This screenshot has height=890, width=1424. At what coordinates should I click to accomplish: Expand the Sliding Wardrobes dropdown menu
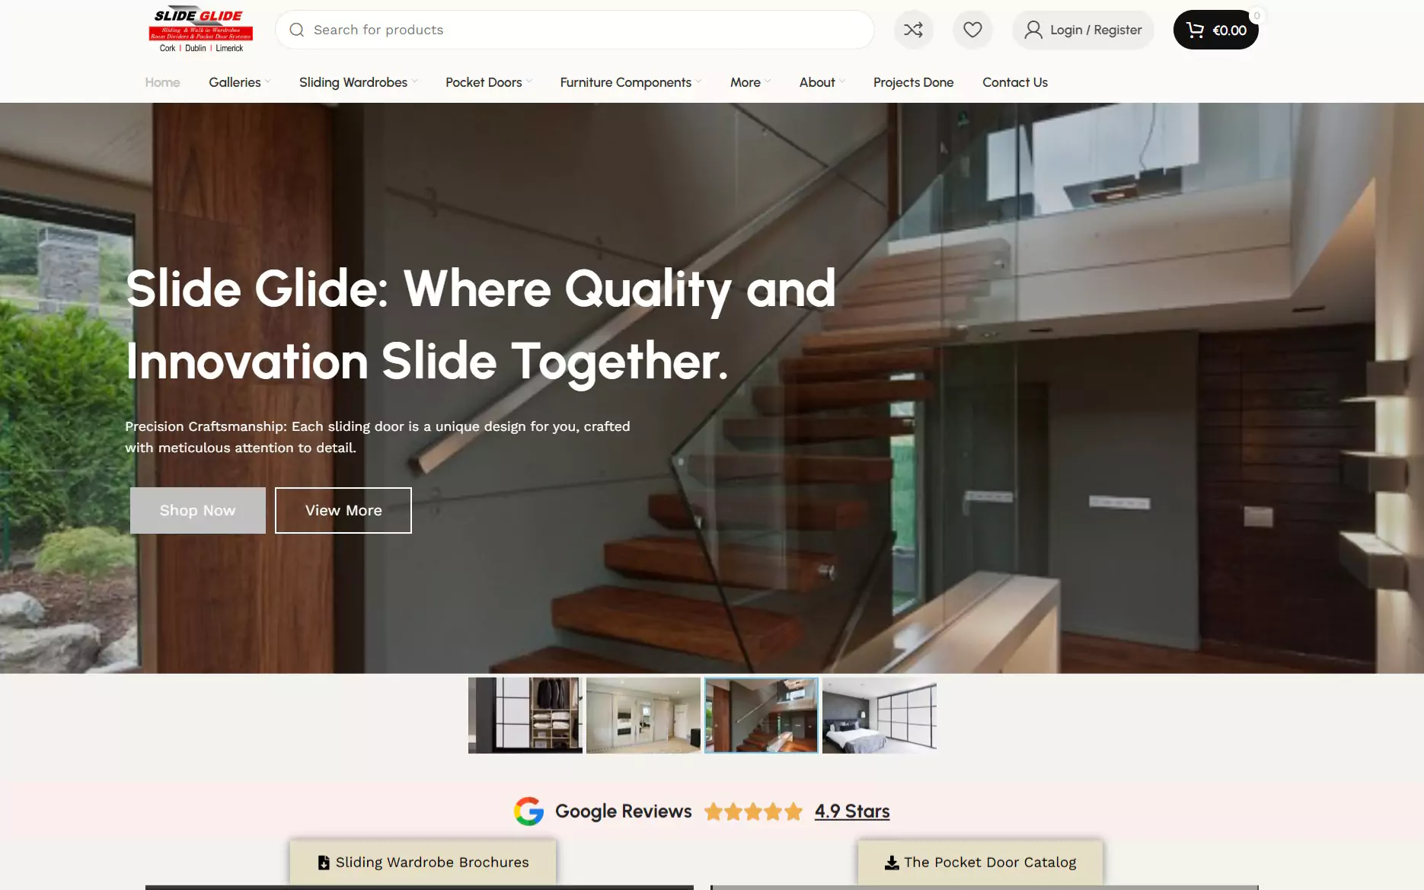coord(358,82)
